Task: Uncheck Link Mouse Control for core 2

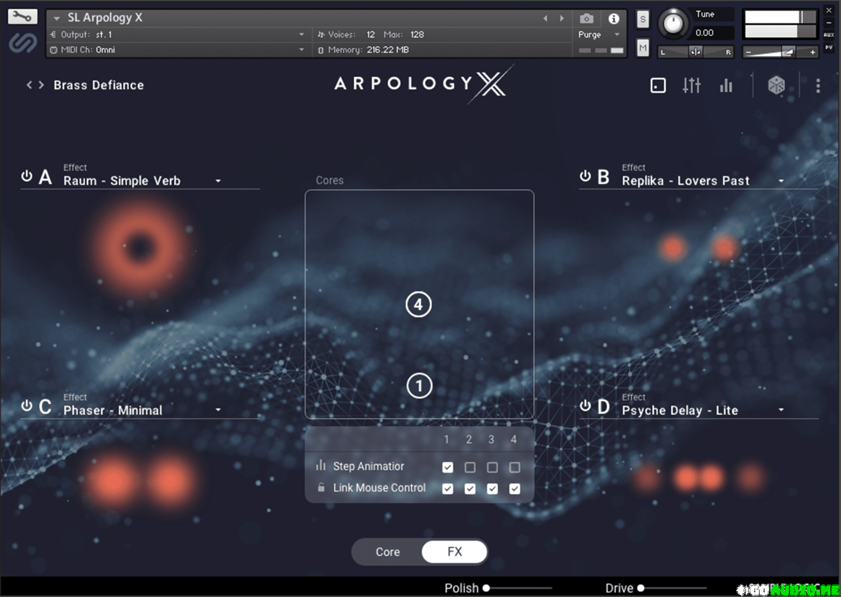Action: (470, 489)
